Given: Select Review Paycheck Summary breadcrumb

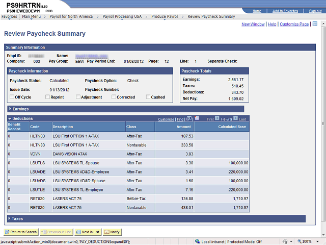Looking at the screenshot, I should 211,16.
